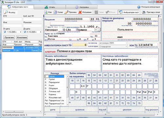Image resolution: width=164 pixels, height=118 pixels.
Task: Select the жена radio button
Action: (60, 27)
